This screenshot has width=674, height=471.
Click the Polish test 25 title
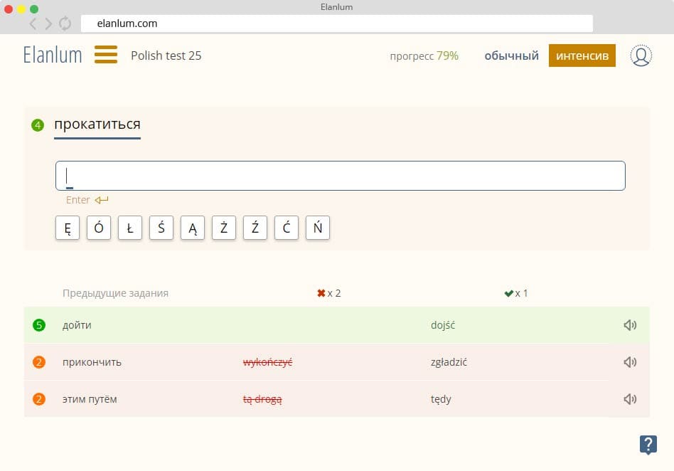click(x=166, y=55)
